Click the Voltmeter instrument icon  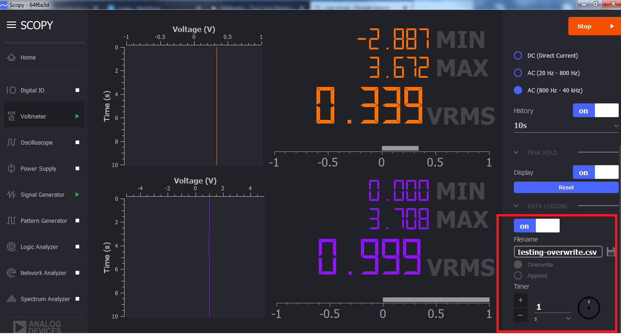coord(11,117)
